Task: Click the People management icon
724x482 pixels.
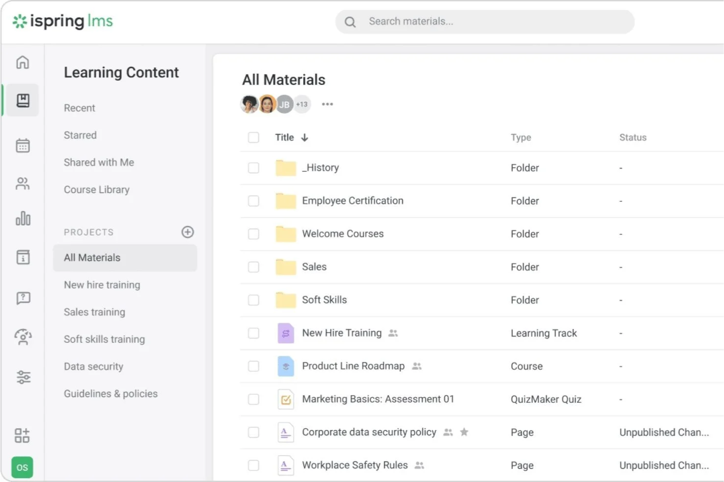Action: (23, 184)
